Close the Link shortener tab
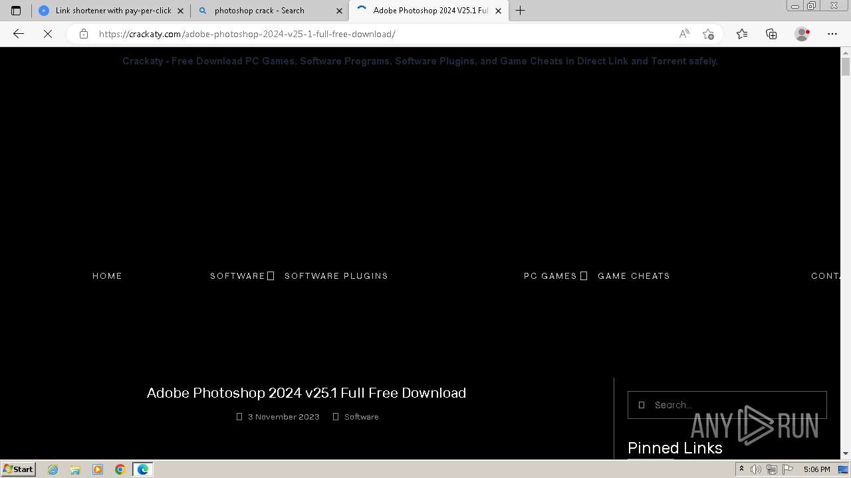851x478 pixels. (180, 11)
